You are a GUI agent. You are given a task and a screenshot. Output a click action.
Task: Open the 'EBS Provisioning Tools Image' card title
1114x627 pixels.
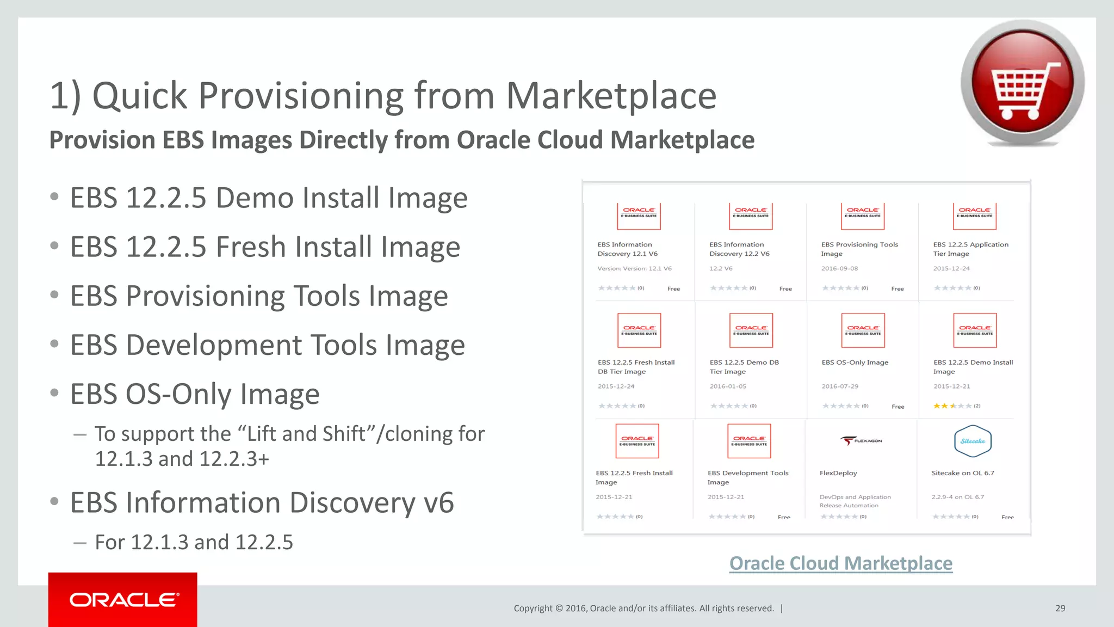click(x=860, y=249)
